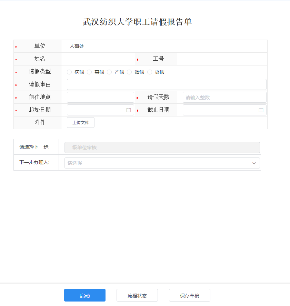Viewport: 290px width, 306px height.
Task: Open the calendar icon for 截止日期
Action: pos(261,110)
